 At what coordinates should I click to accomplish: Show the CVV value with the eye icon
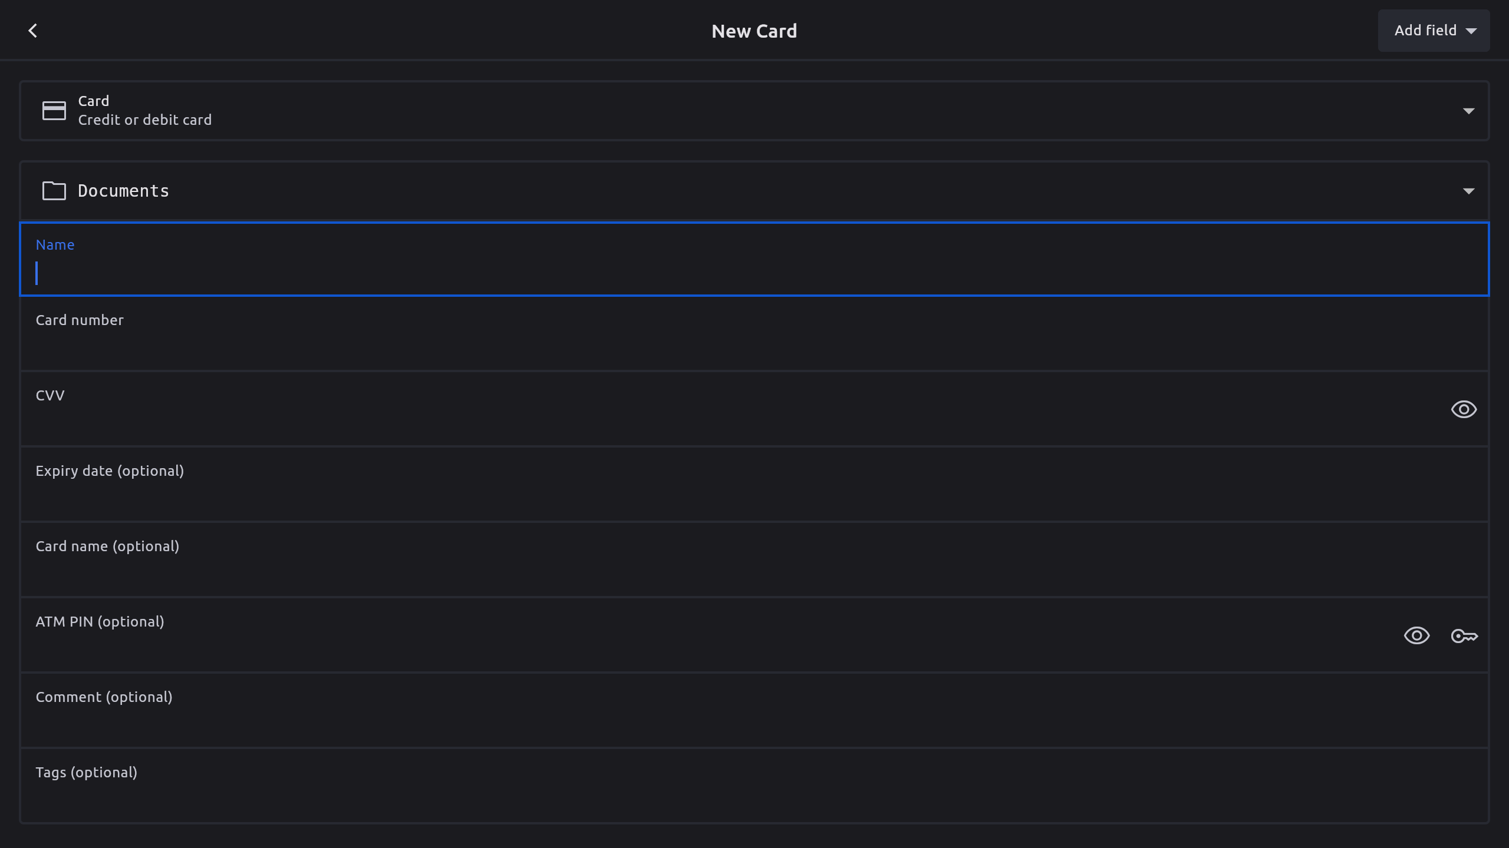pos(1464,409)
